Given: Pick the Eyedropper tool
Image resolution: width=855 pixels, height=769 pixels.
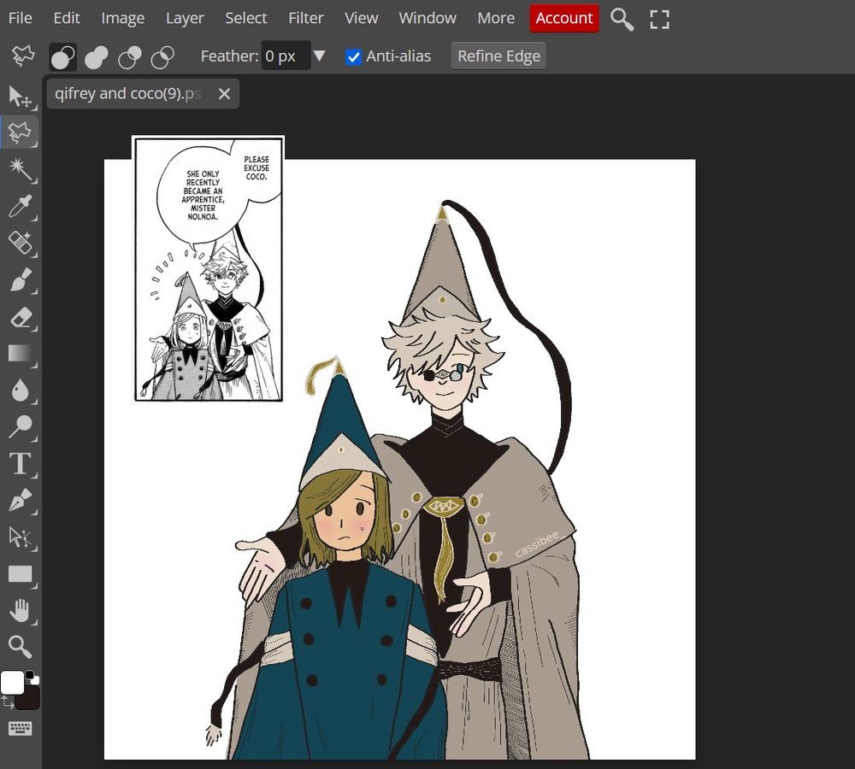Looking at the screenshot, I should [x=21, y=205].
